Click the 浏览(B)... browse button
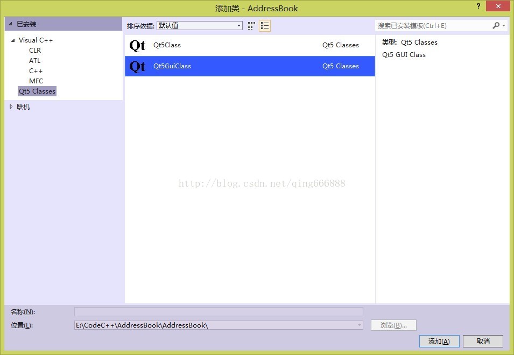 393,325
